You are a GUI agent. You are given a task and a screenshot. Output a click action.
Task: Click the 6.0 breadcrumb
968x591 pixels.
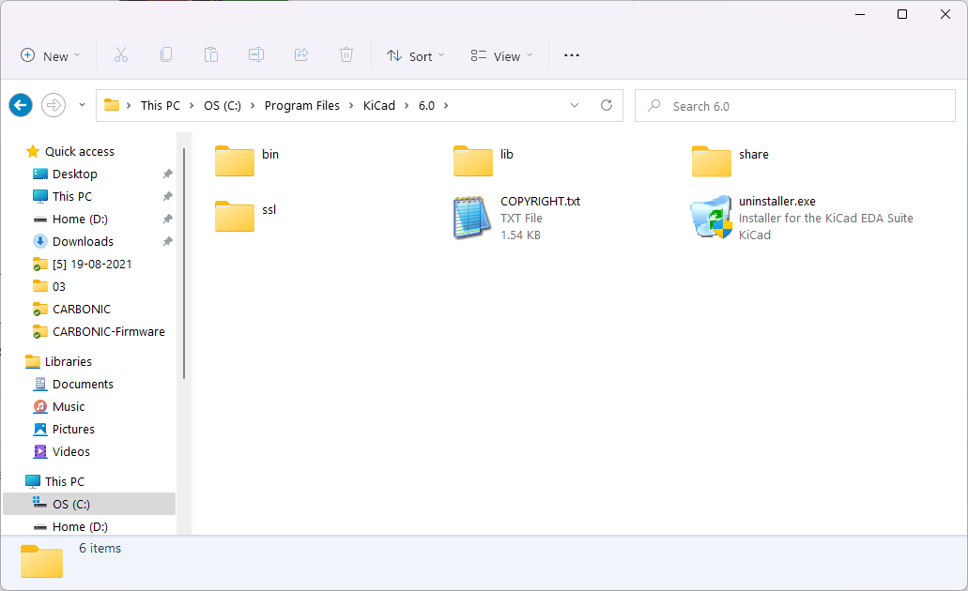point(426,105)
